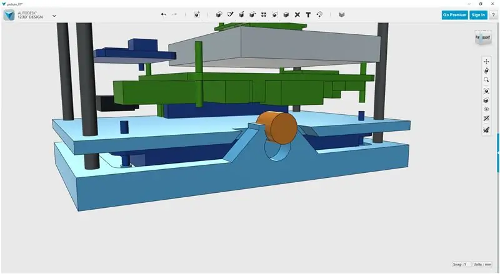Open the Snap value selector

point(461,265)
